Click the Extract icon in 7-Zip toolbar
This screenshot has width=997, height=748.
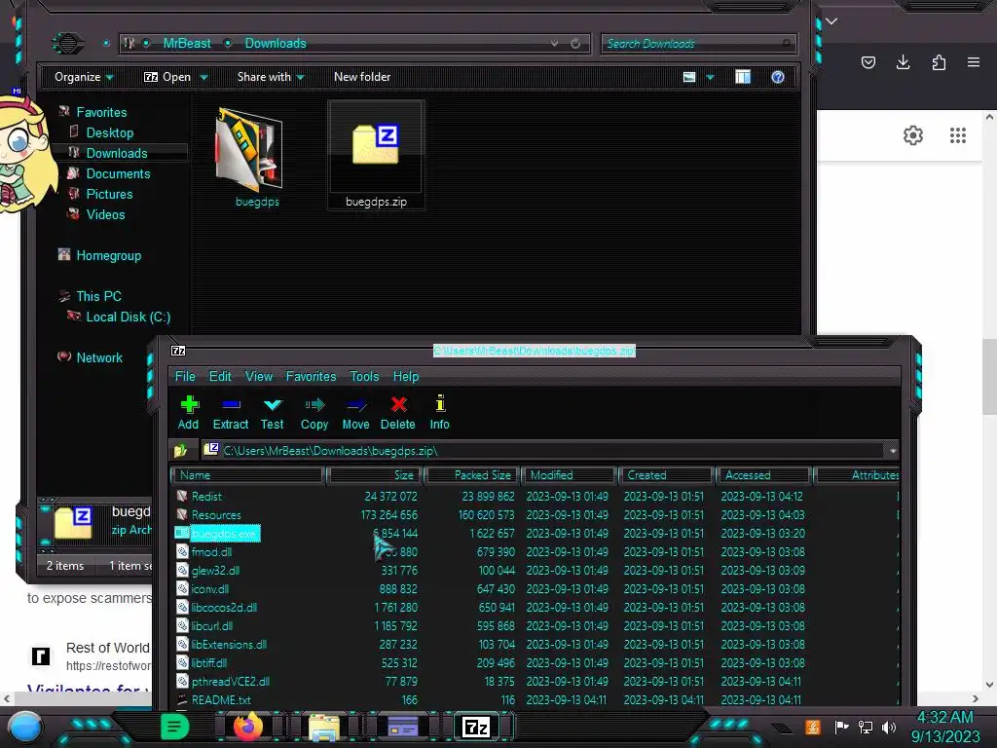coord(230,412)
